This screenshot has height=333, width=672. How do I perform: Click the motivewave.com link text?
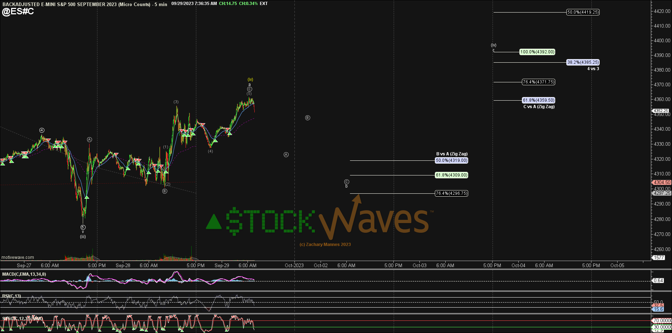coord(18,257)
